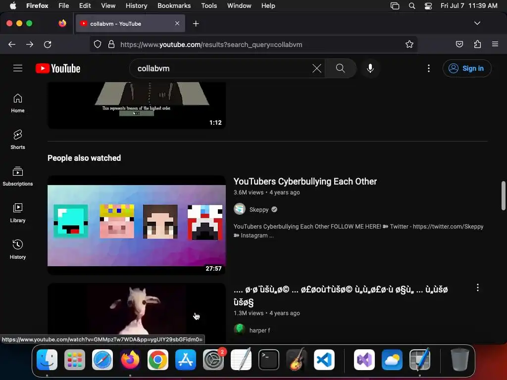Submit search with magnifier button
This screenshot has height=380, width=507.
[x=340, y=68]
